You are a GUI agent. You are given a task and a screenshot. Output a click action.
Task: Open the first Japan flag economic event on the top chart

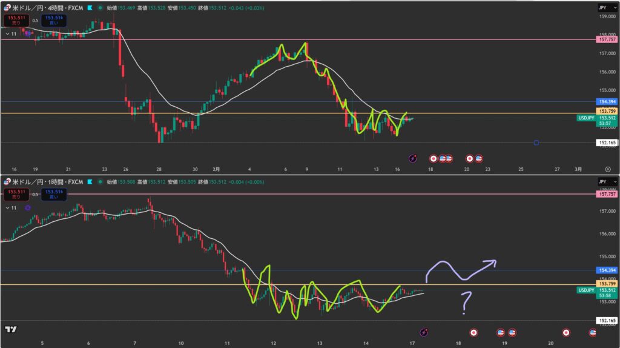coord(433,158)
